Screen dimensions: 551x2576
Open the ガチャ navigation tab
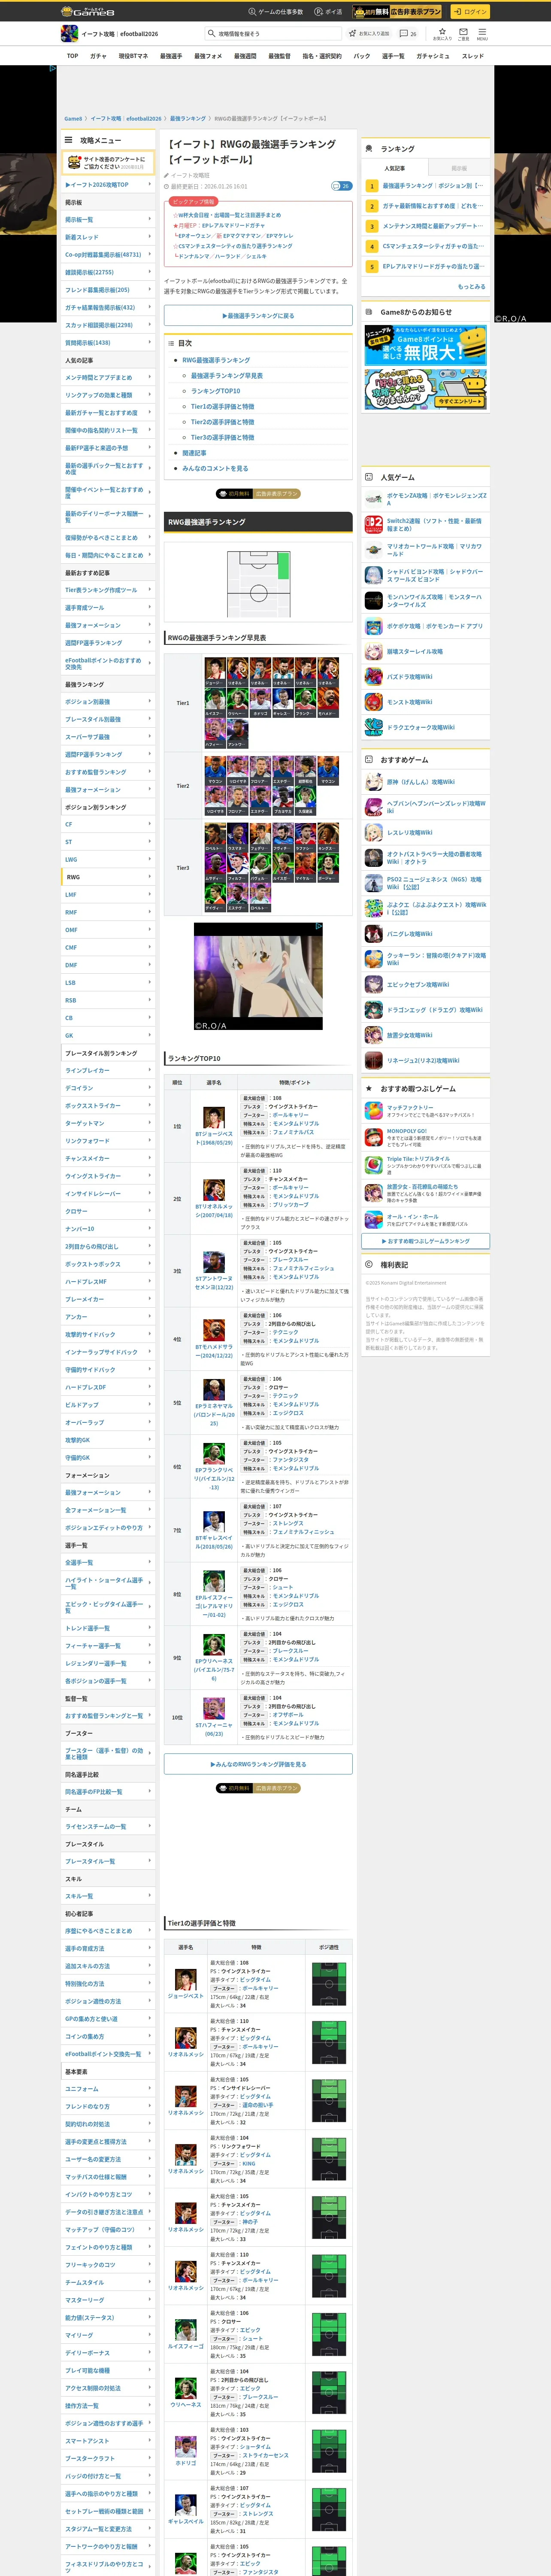tap(98, 56)
